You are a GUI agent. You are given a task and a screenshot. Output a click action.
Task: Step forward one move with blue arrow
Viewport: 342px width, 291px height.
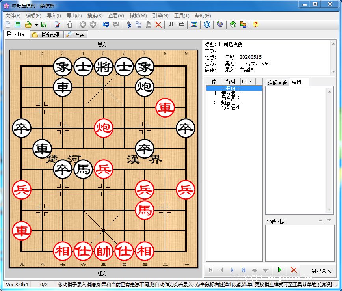pos(232,270)
